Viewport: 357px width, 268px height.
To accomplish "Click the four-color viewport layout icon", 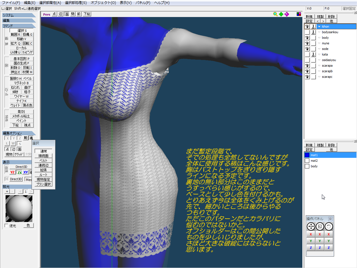I will coord(299,14).
